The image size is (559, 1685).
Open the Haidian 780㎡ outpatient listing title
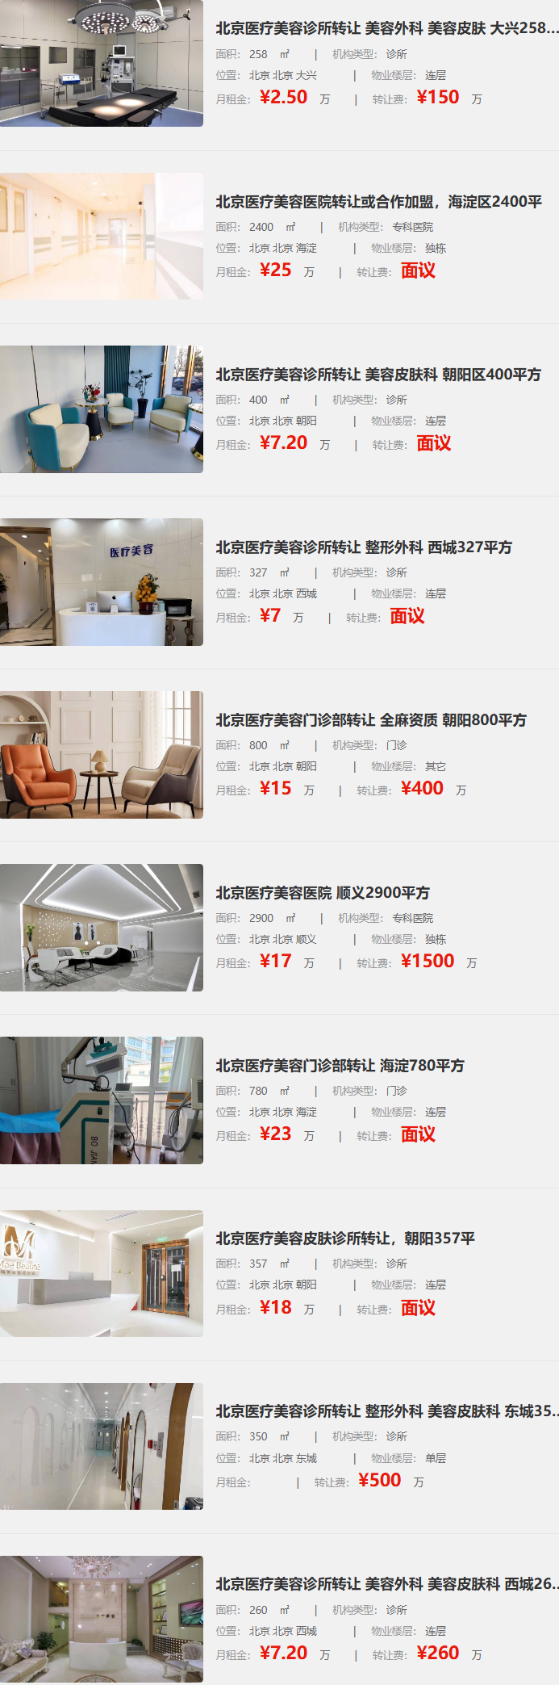[340, 1065]
